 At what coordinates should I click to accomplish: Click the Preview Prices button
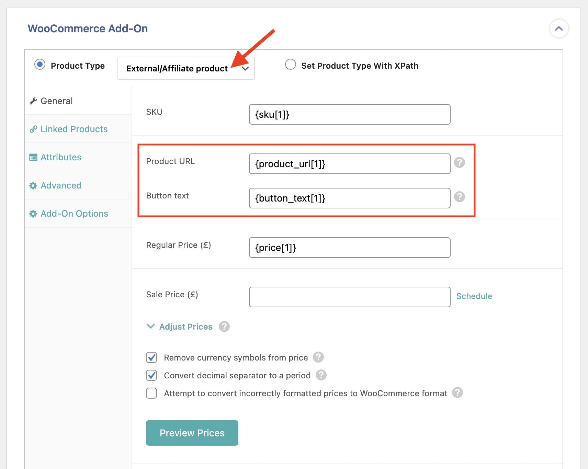pos(192,433)
